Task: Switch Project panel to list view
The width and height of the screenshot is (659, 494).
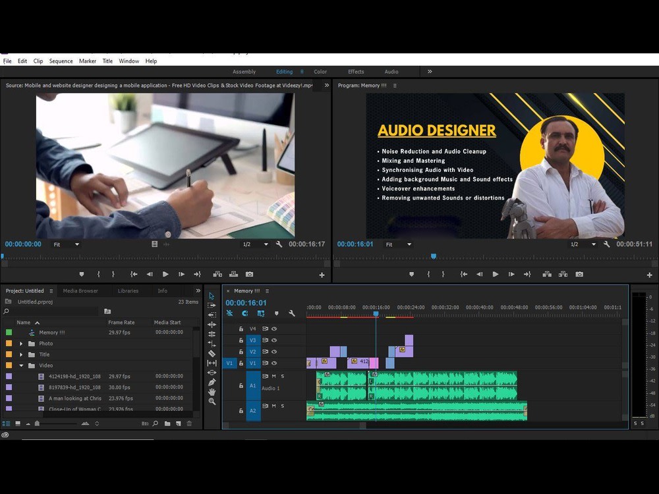Action: 7,424
